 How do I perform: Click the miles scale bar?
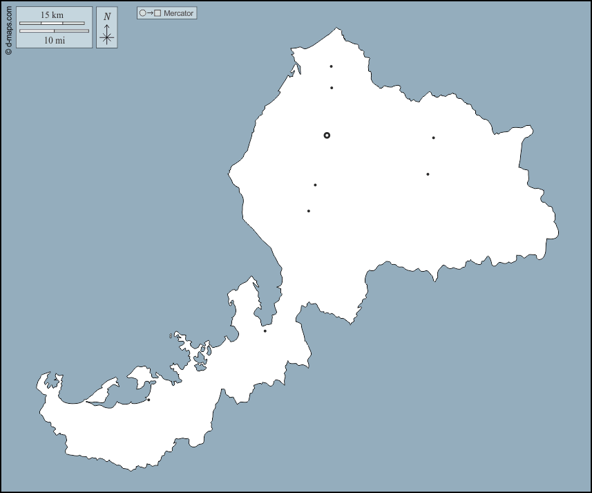click(54, 31)
